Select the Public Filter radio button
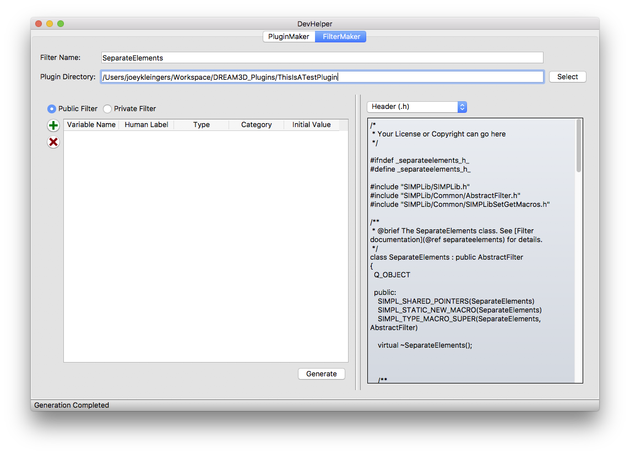630x455 pixels. pyautogui.click(x=52, y=109)
